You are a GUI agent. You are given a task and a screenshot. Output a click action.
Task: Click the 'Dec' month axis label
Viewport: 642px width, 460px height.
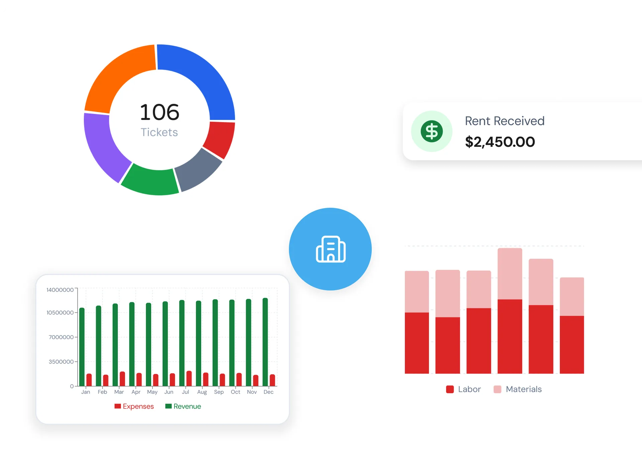click(269, 392)
